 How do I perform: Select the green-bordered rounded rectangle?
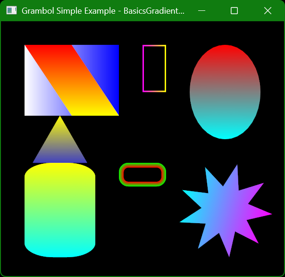click(x=142, y=175)
